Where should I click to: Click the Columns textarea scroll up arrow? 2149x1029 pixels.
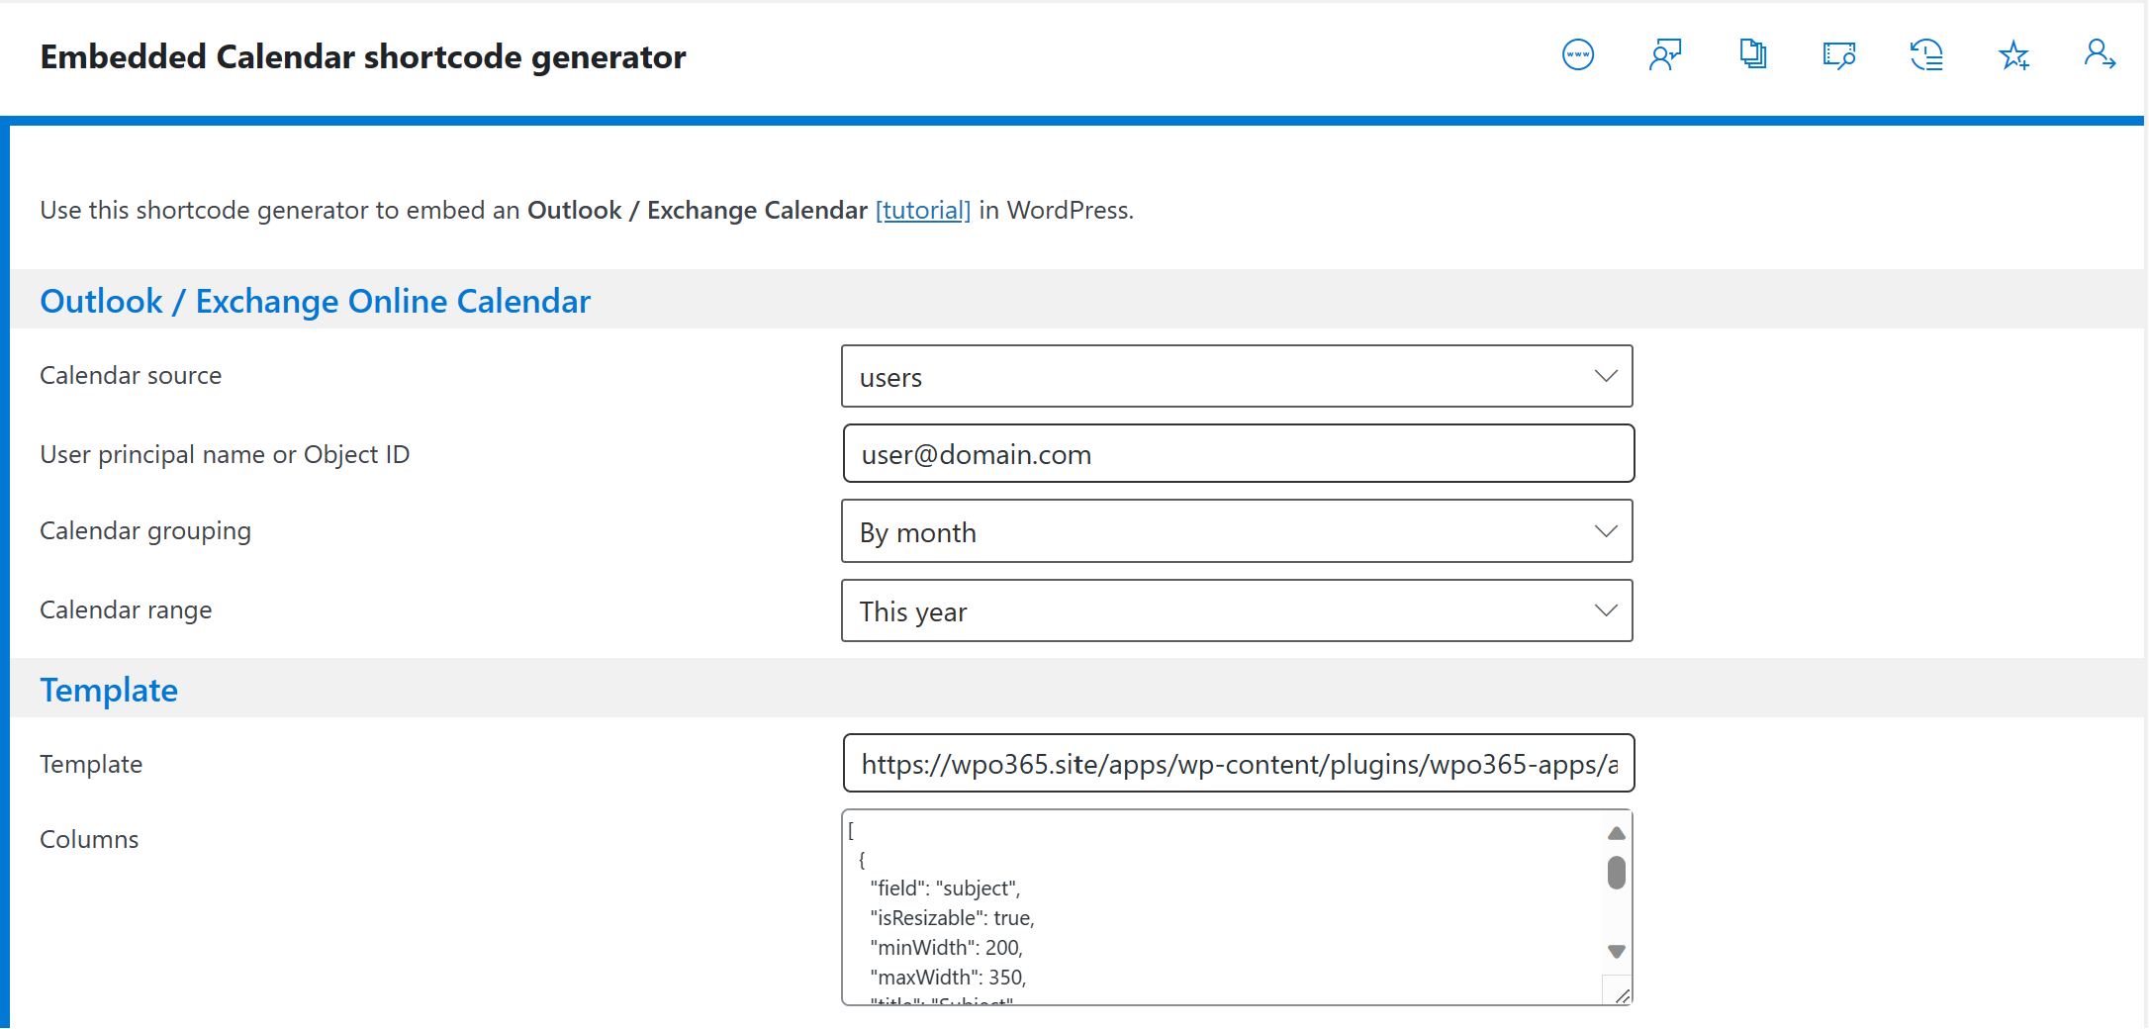point(1617,833)
